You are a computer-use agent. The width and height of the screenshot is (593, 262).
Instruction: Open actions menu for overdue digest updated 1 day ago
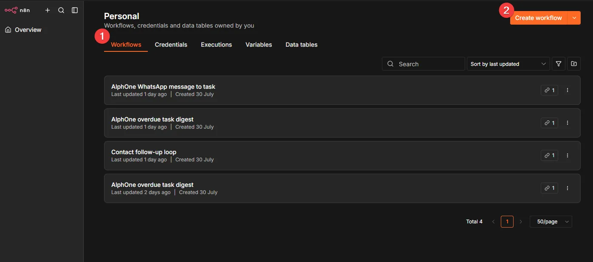point(568,123)
